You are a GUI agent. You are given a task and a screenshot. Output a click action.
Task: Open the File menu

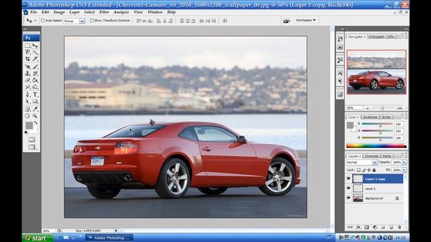pos(34,12)
